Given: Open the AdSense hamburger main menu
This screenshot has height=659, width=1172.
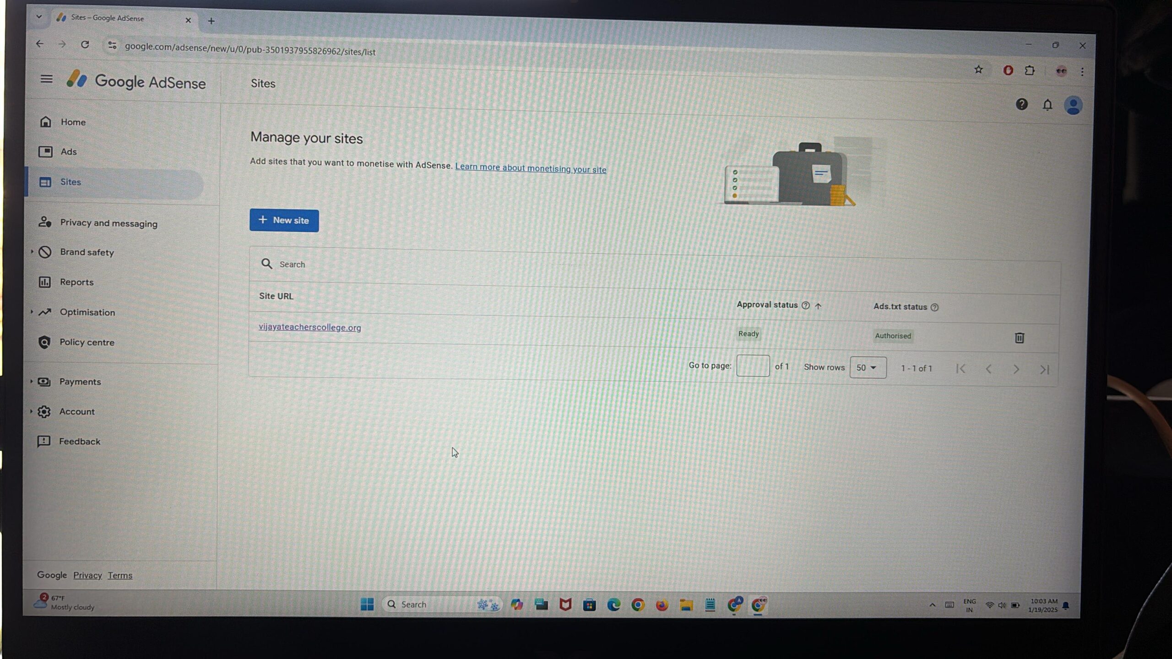Looking at the screenshot, I should click(46, 79).
